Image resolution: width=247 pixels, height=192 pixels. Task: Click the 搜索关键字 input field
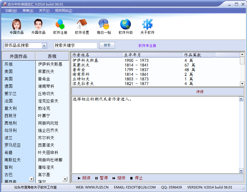[x=76, y=46]
